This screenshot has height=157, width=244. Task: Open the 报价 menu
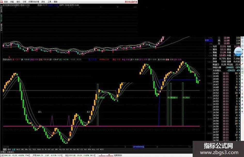(18, 2)
